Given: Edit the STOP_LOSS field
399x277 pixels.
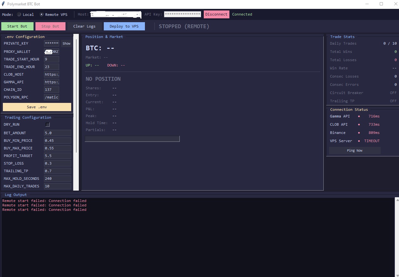Looking at the screenshot, I should [x=58, y=163].
